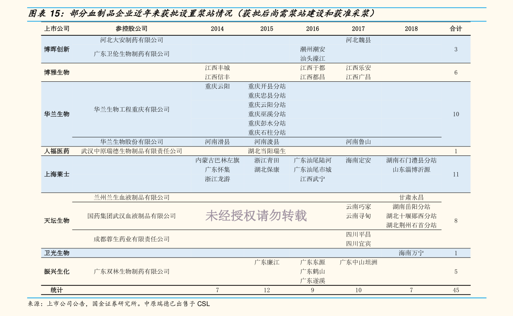Select the 湖北荆州石首分站 entry
The image size is (513, 316).
pos(411,226)
